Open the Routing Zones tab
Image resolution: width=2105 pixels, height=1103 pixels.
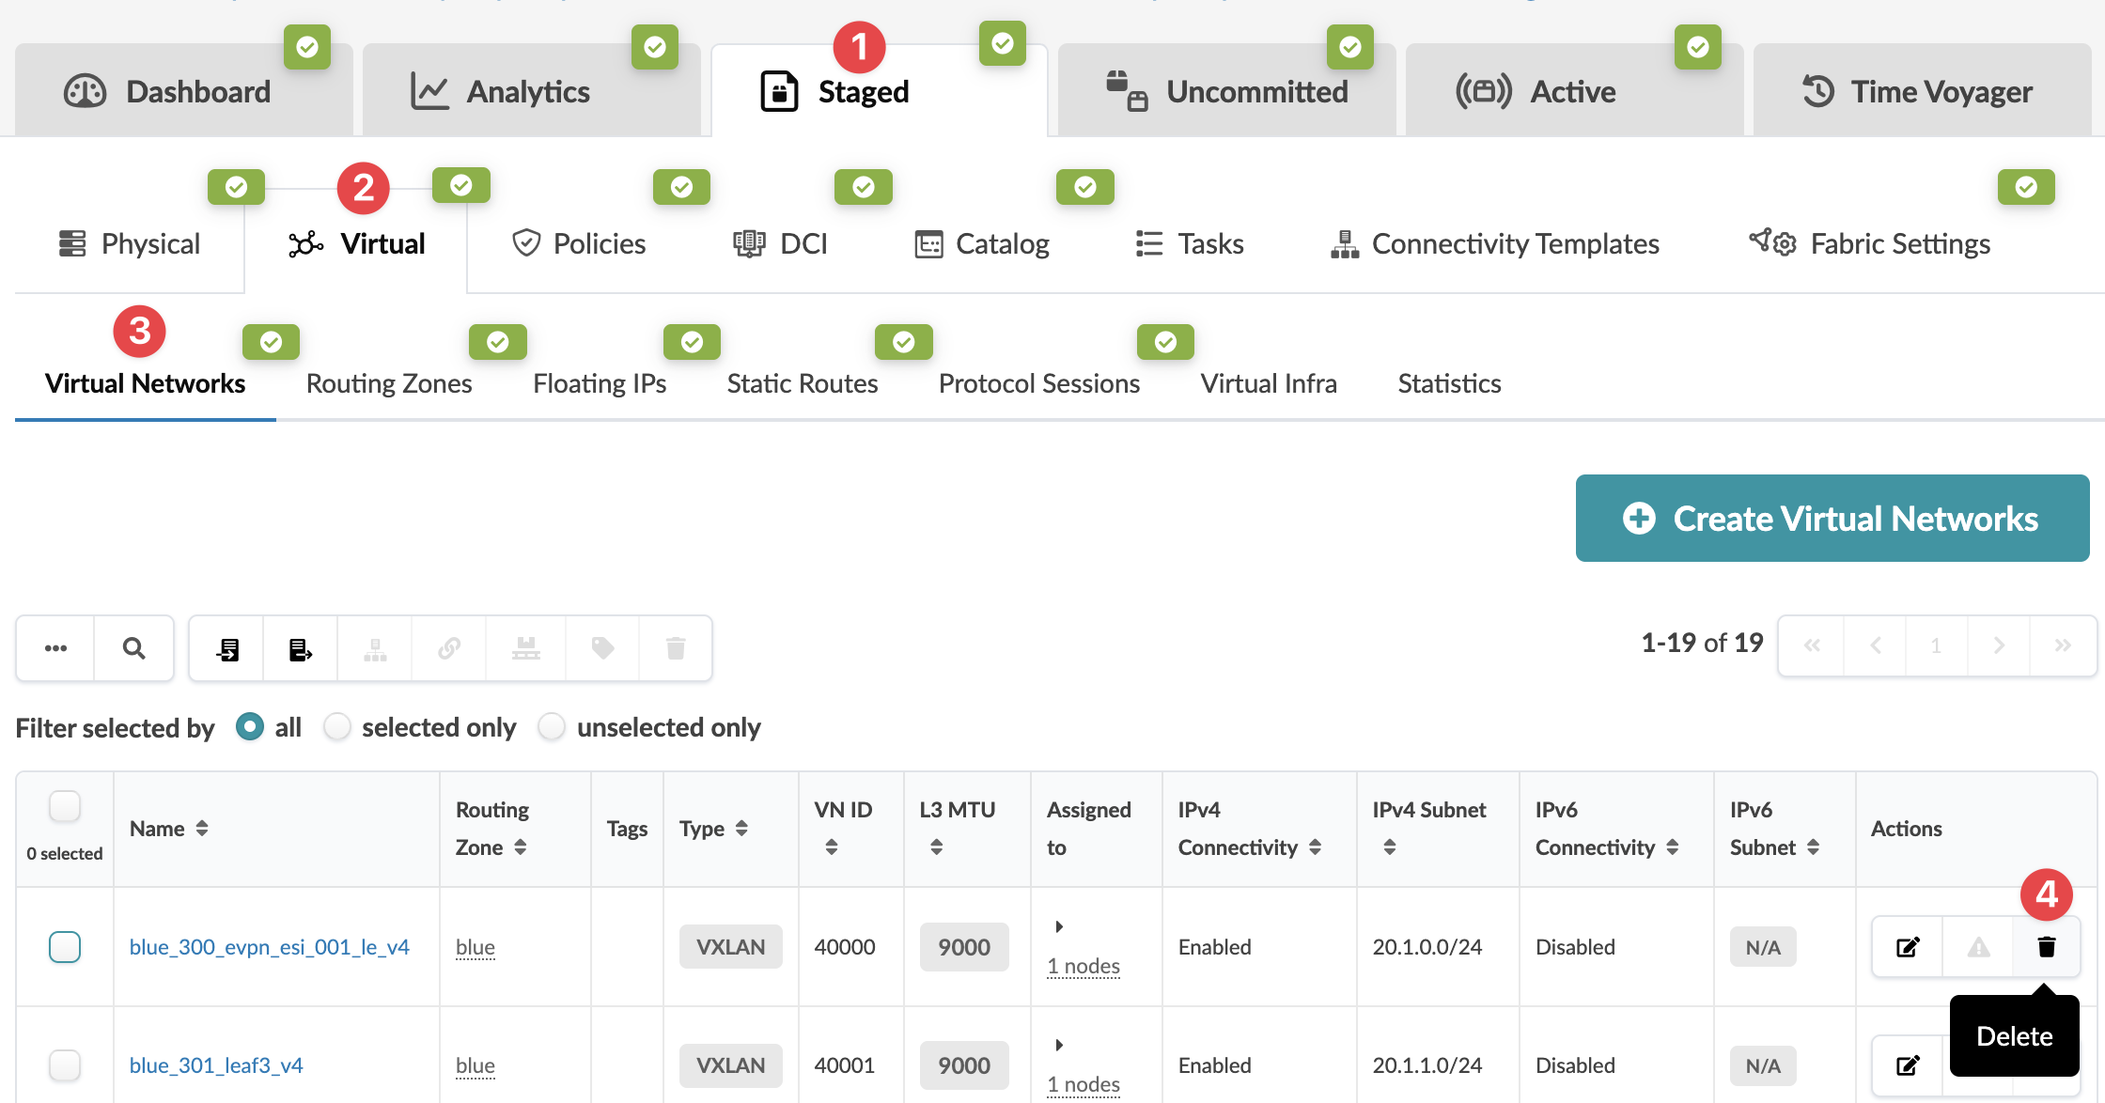387,382
